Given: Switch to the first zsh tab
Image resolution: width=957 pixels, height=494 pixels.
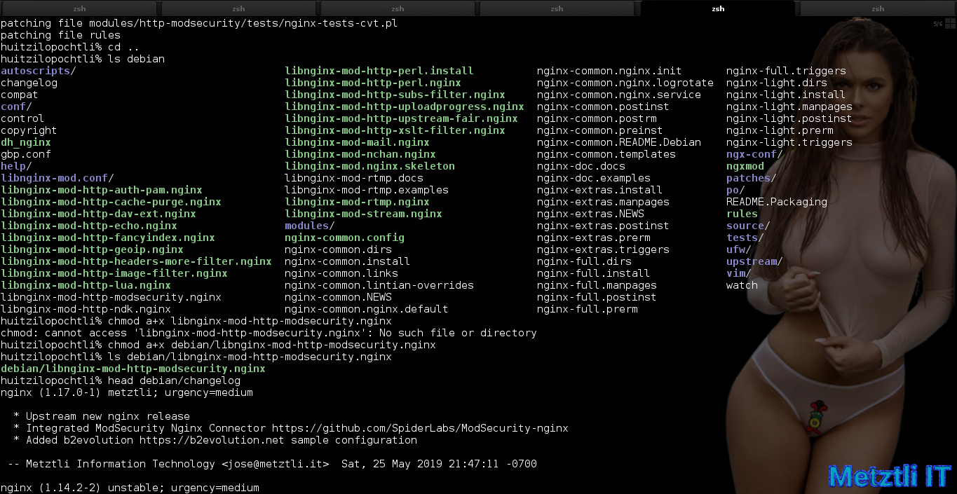Looking at the screenshot, I should [79, 8].
